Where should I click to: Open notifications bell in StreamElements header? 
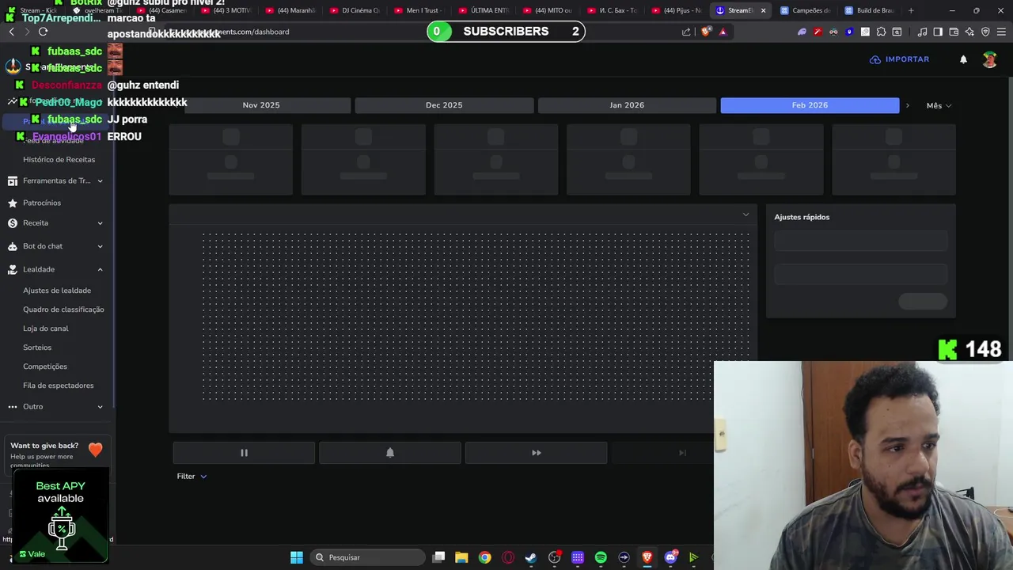963,59
